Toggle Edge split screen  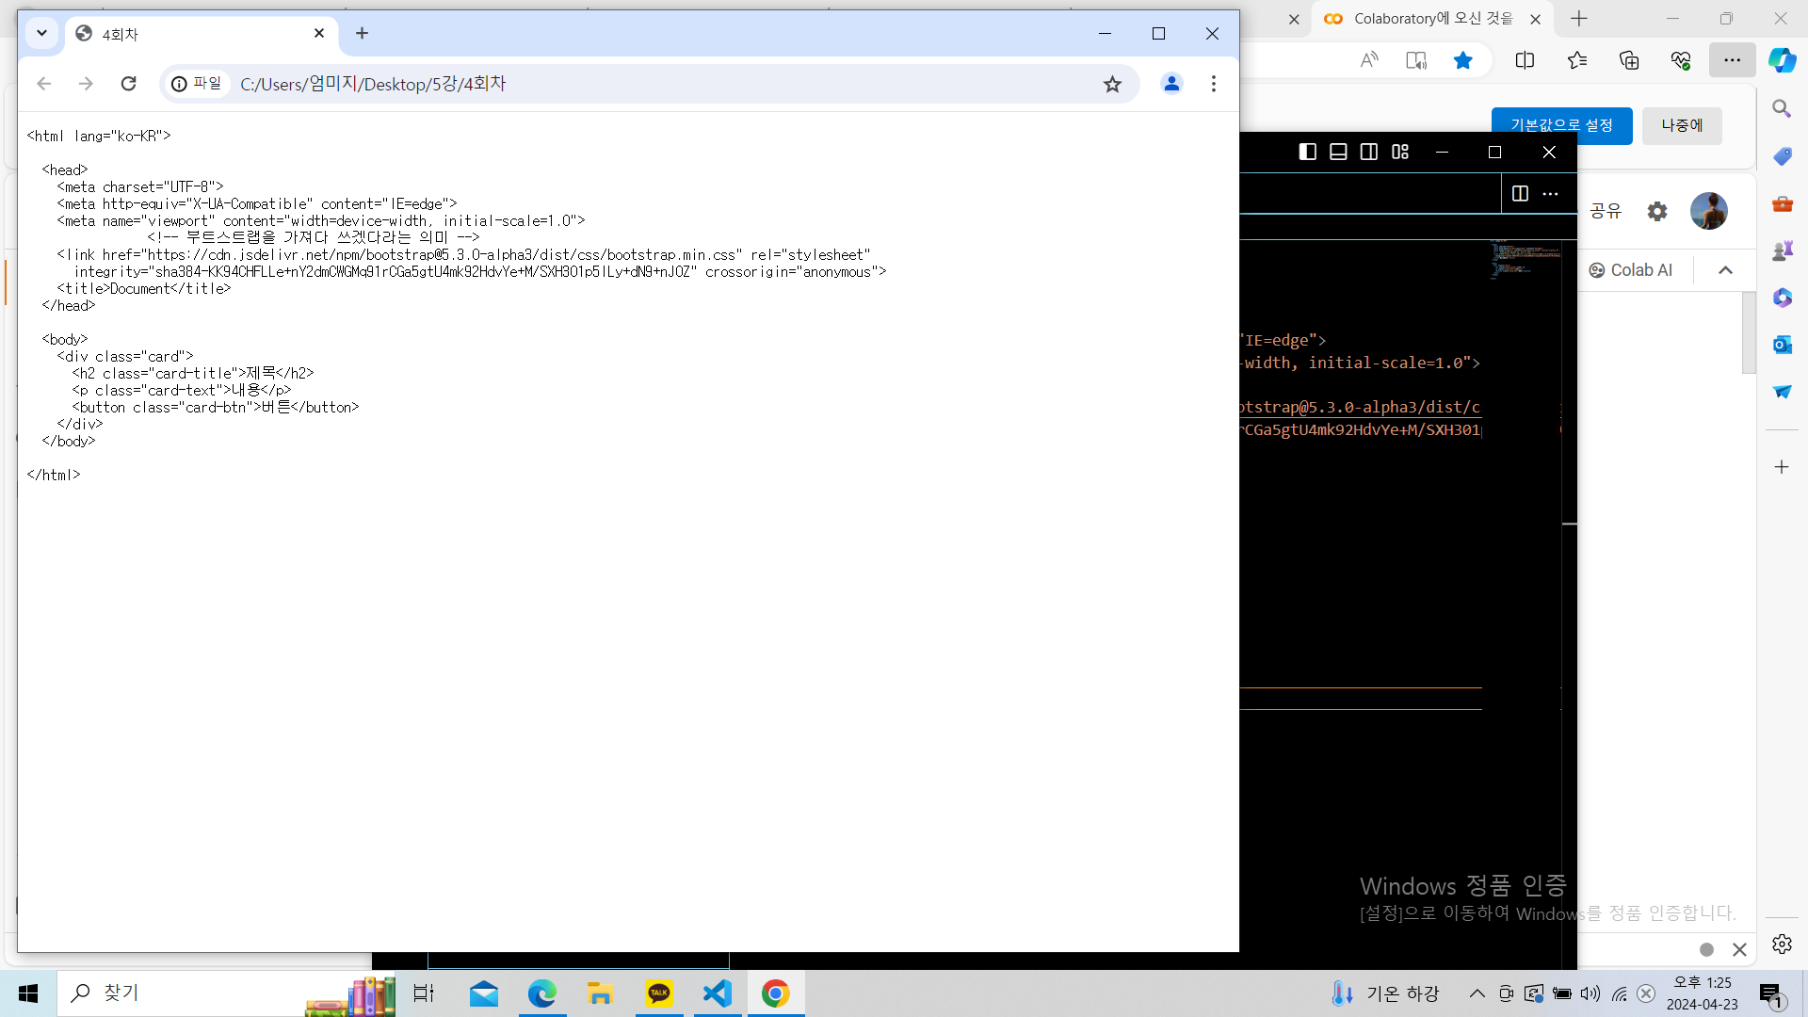point(1525,60)
